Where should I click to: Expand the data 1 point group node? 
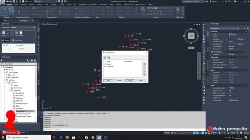coord(7,75)
